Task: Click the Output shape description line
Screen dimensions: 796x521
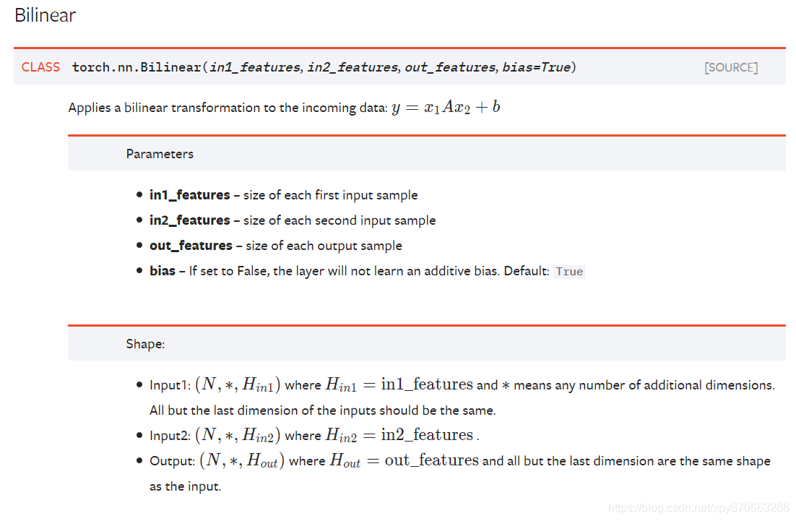Action: [460, 460]
